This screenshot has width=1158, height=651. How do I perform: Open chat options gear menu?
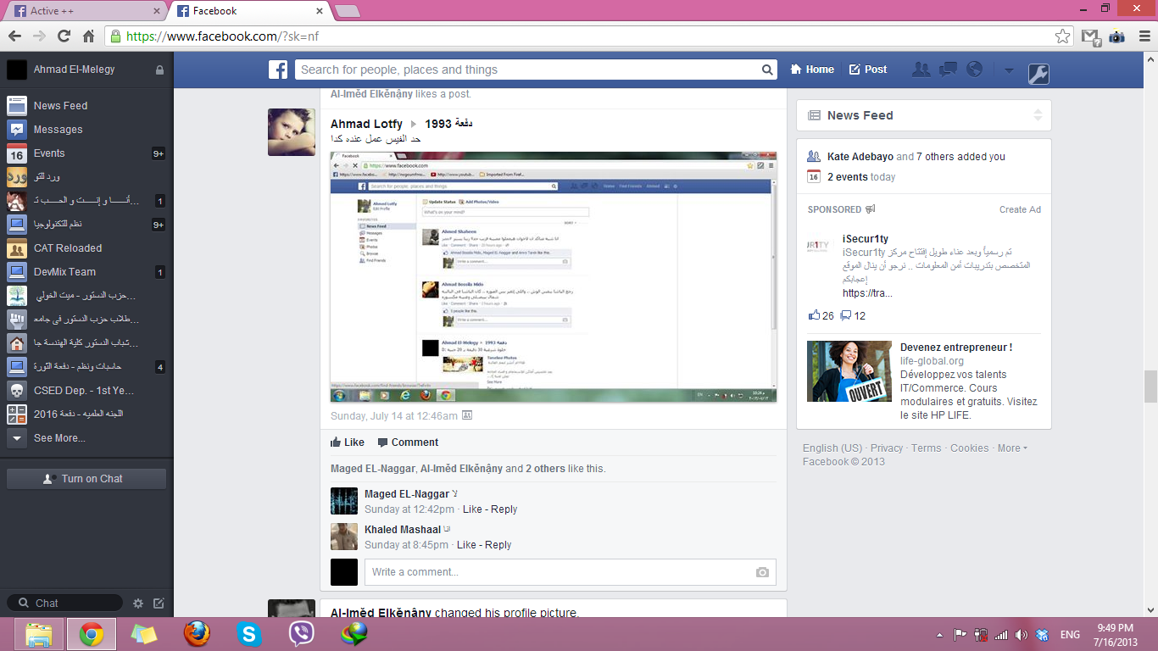pos(138,604)
